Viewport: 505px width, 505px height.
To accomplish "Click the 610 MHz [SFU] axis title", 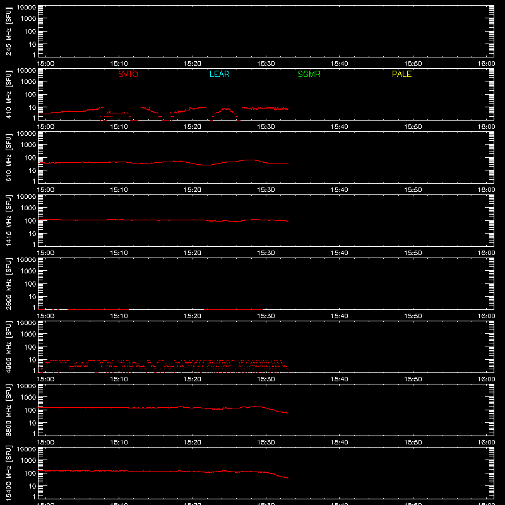I will click(x=8, y=157).
